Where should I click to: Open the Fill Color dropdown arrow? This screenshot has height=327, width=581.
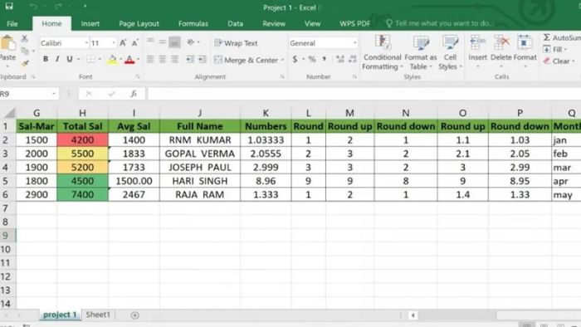pyautogui.click(x=121, y=59)
